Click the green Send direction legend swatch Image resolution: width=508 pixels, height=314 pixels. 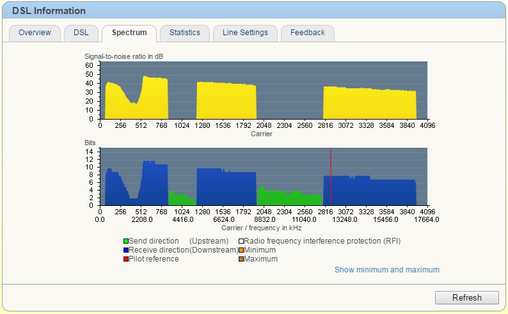(126, 242)
